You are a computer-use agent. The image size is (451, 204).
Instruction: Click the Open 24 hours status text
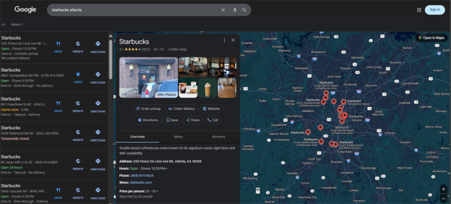coord(12,167)
